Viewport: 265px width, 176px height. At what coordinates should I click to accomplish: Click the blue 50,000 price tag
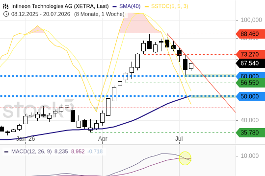(x=250, y=96)
